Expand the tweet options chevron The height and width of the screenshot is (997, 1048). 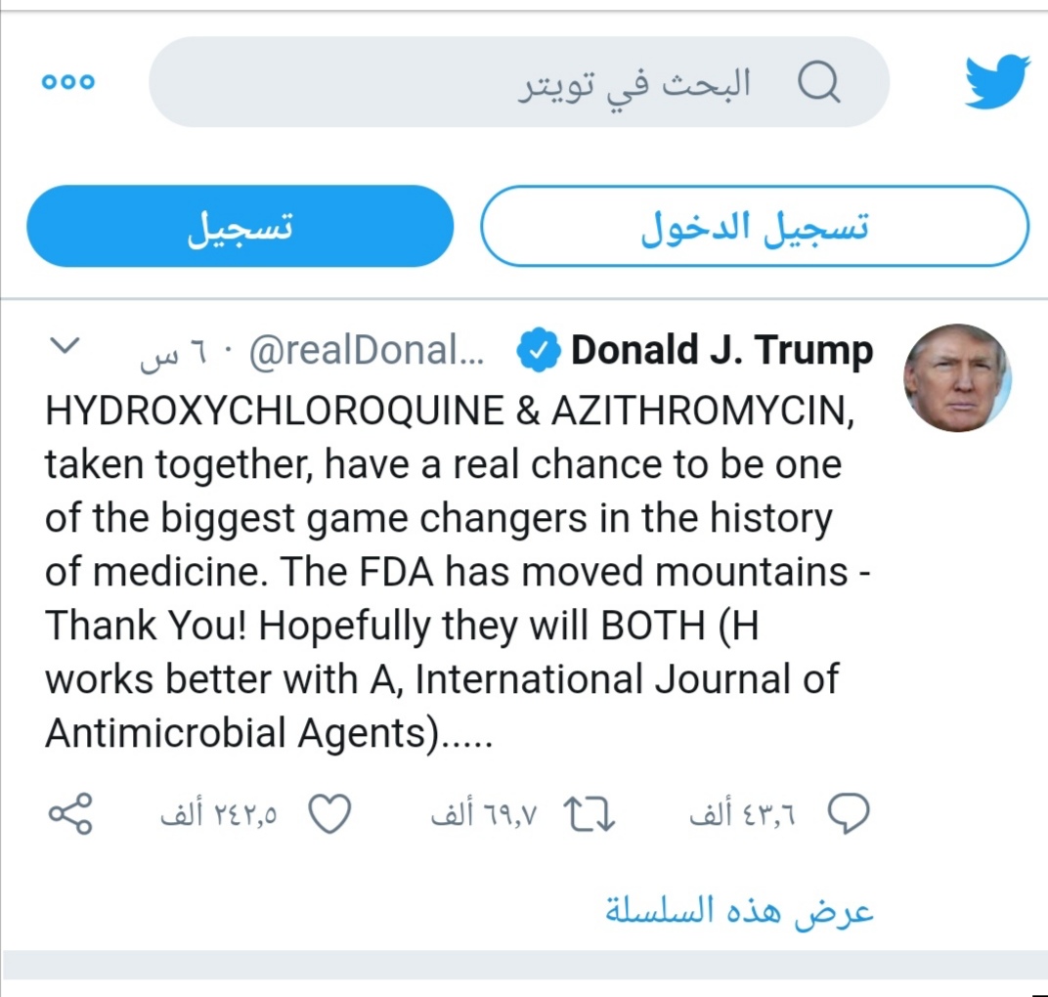tap(65, 346)
